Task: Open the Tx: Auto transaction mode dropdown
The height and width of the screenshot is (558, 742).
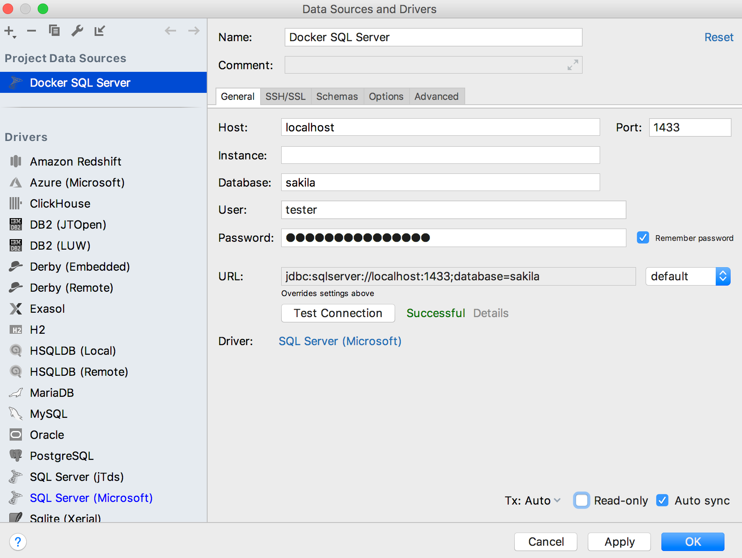Action: (532, 500)
